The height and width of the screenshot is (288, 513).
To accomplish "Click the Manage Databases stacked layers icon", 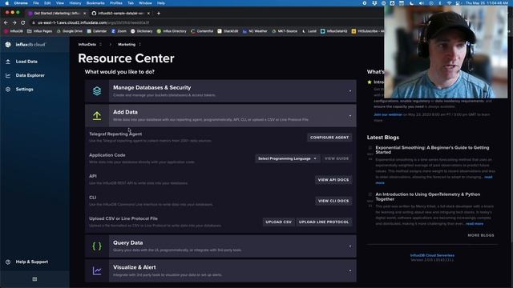I will click(x=97, y=91).
